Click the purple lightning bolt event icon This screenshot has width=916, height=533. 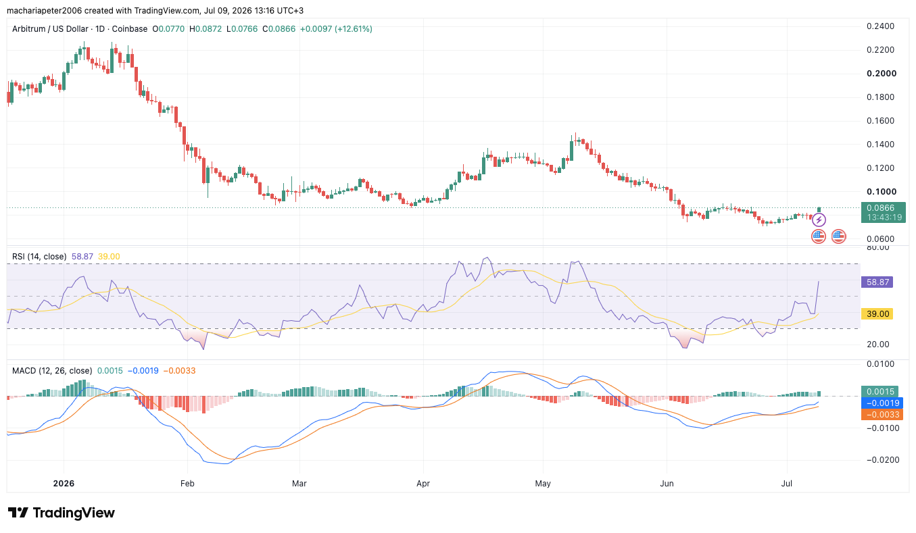pos(819,220)
